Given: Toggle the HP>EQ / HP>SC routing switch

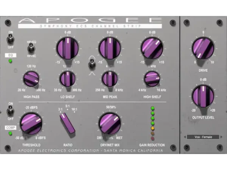Looking at the screenshot, I should point(31,49).
